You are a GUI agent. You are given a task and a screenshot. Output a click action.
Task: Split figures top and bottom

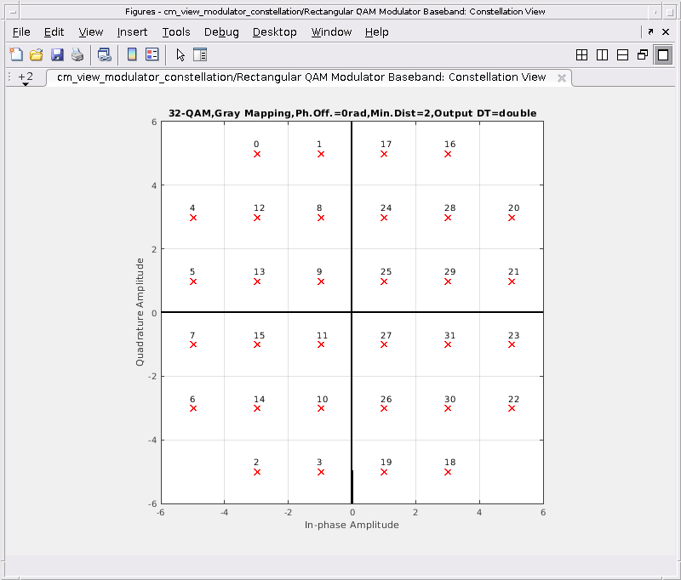point(622,54)
